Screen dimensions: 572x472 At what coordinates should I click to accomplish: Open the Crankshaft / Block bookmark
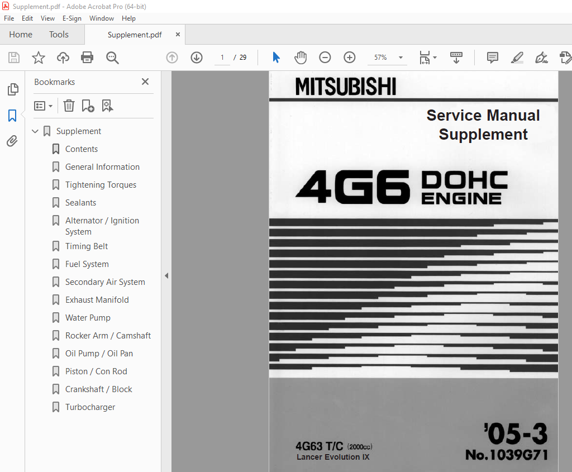point(98,389)
